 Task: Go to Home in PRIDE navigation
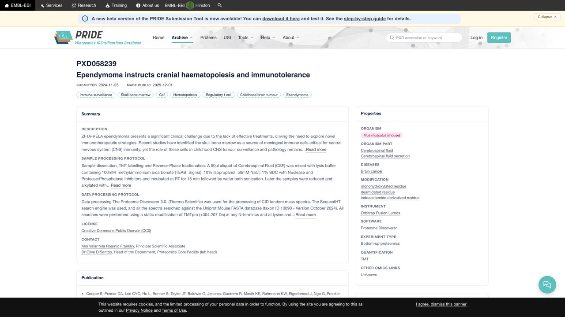tap(158, 37)
